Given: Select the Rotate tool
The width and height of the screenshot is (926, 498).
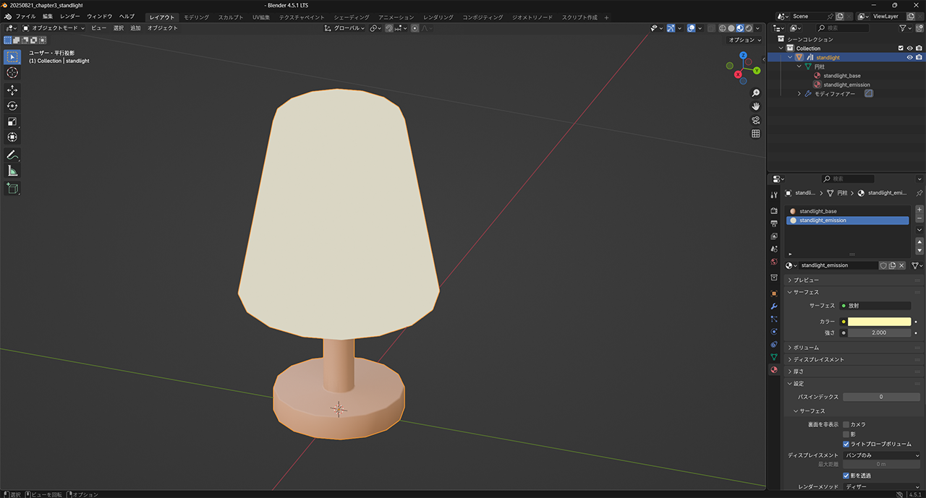Looking at the screenshot, I should [x=12, y=106].
